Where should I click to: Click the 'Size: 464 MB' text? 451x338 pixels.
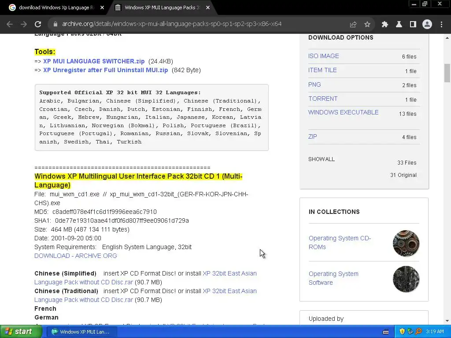(82, 229)
